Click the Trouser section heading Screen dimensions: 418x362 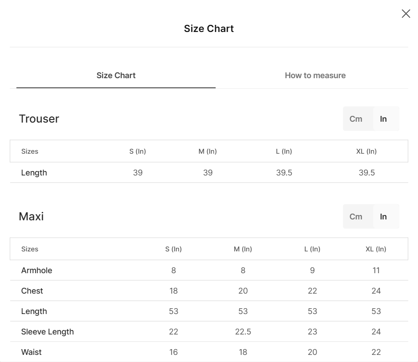click(39, 119)
